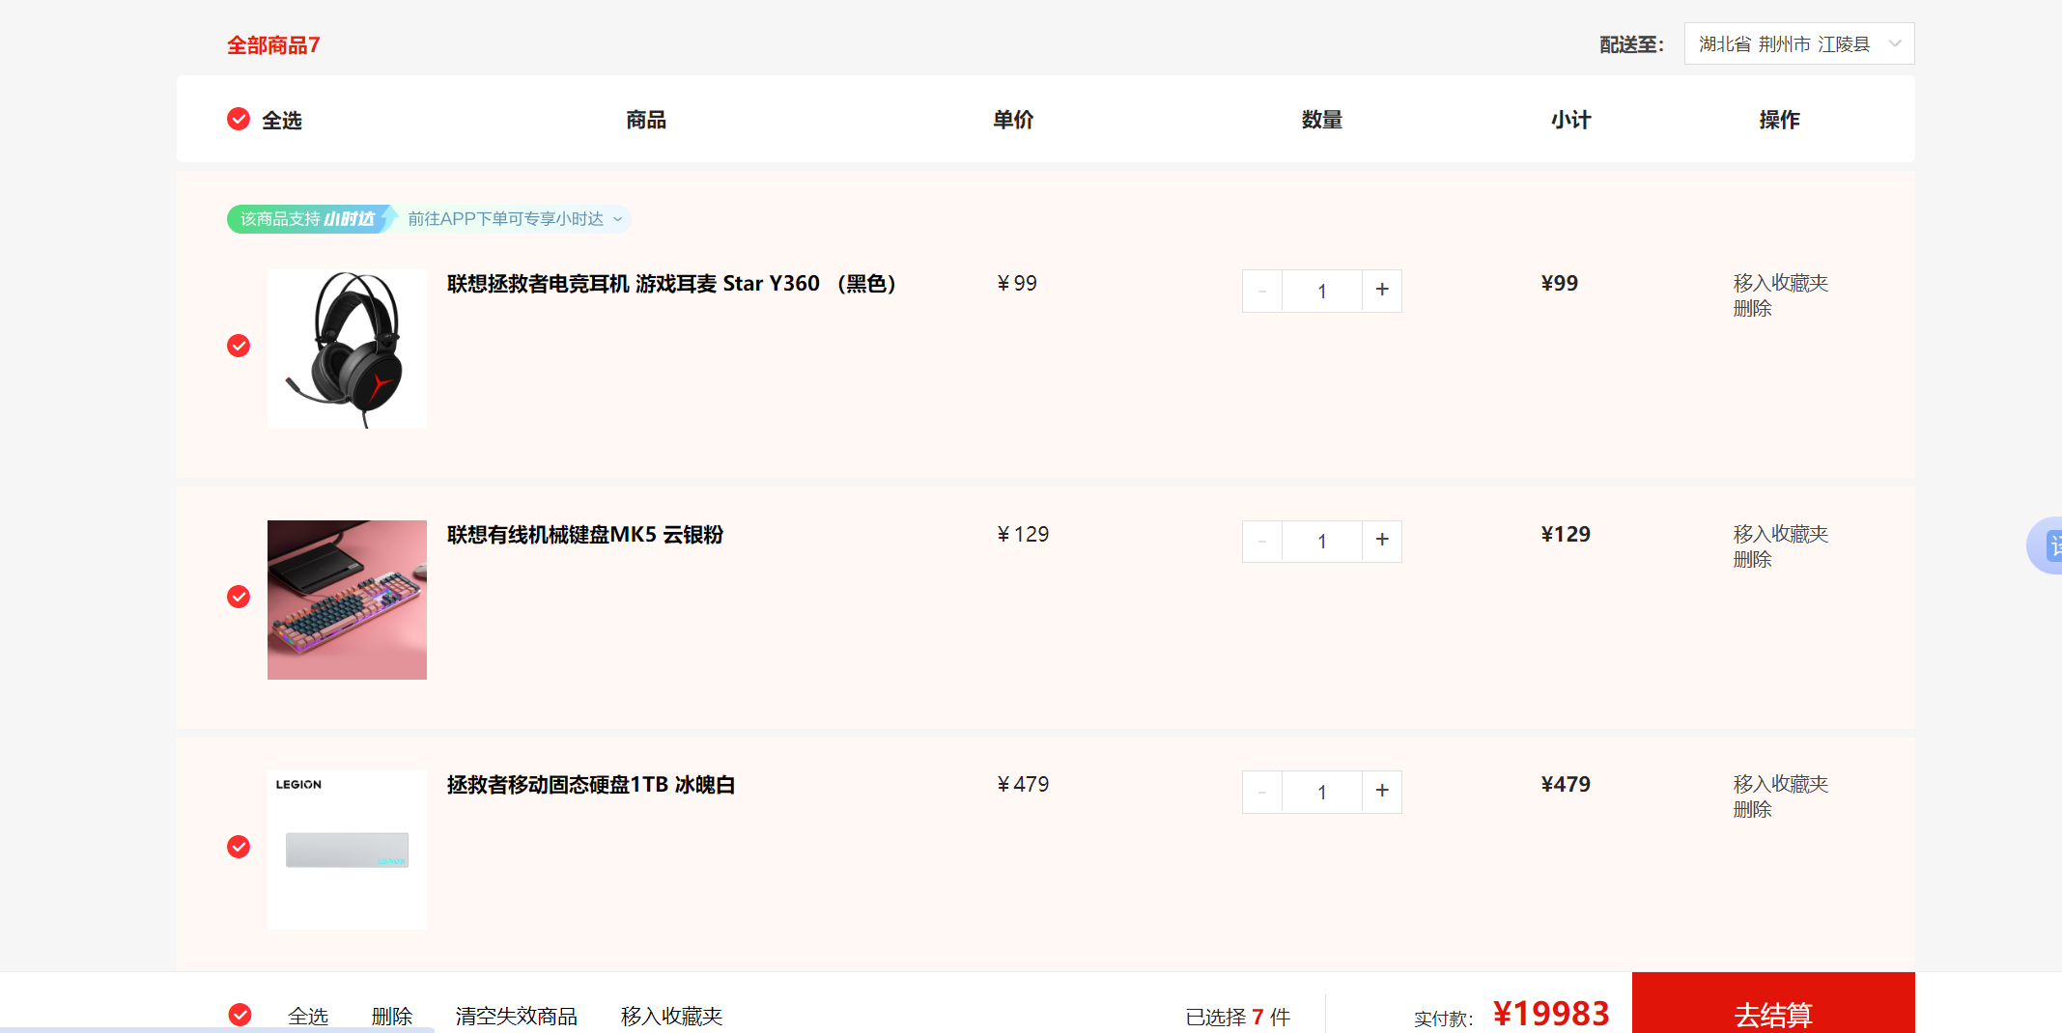
Task: Move the Star Y360 headset to favorites
Action: click(x=1781, y=283)
